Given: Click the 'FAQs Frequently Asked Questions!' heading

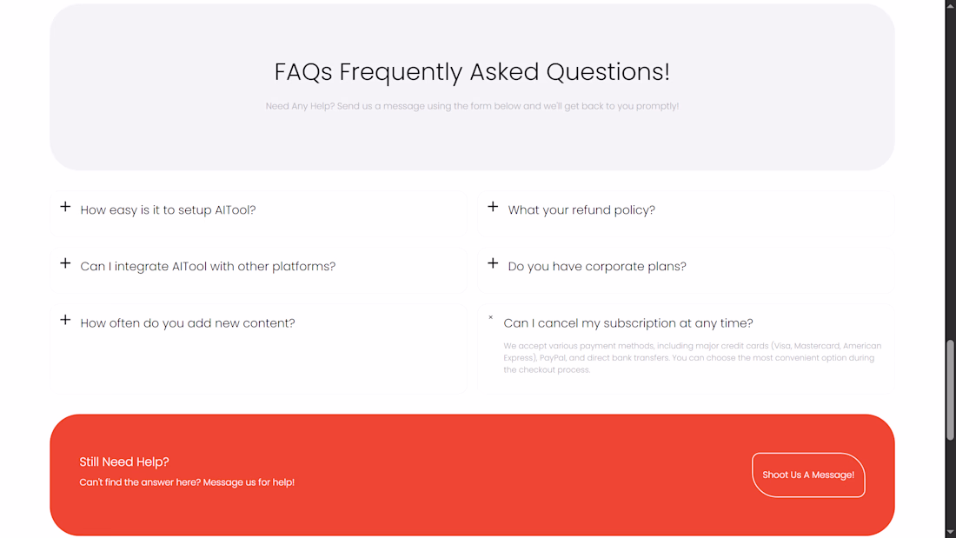Looking at the screenshot, I should point(472,72).
